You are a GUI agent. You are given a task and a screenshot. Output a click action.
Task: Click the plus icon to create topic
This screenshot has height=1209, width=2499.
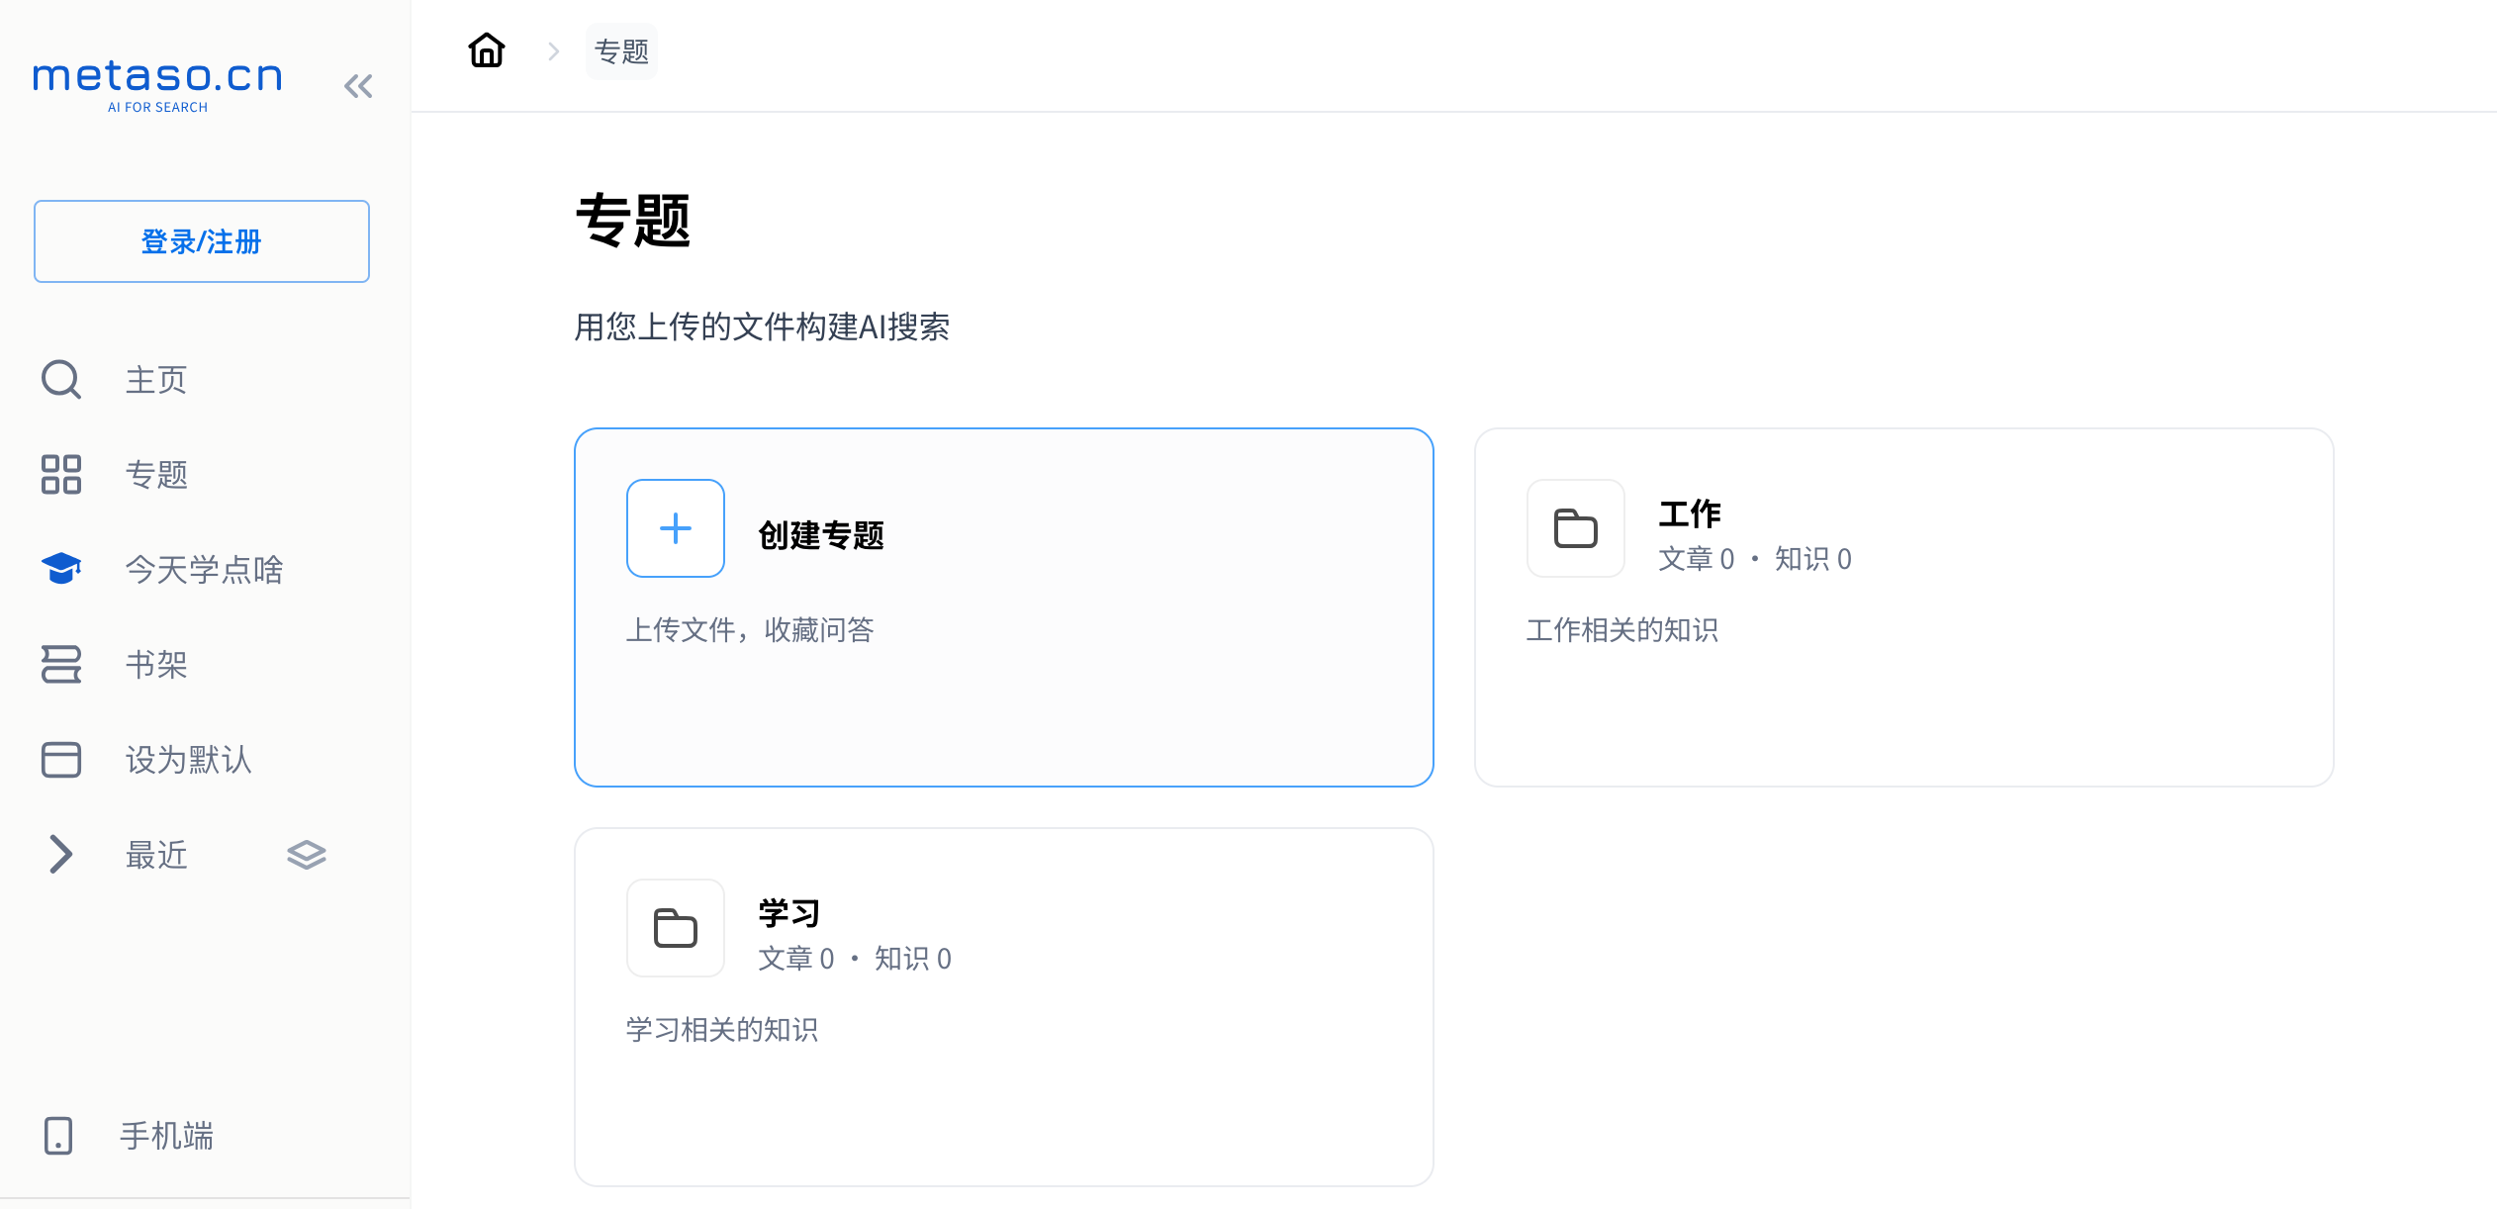click(x=676, y=528)
